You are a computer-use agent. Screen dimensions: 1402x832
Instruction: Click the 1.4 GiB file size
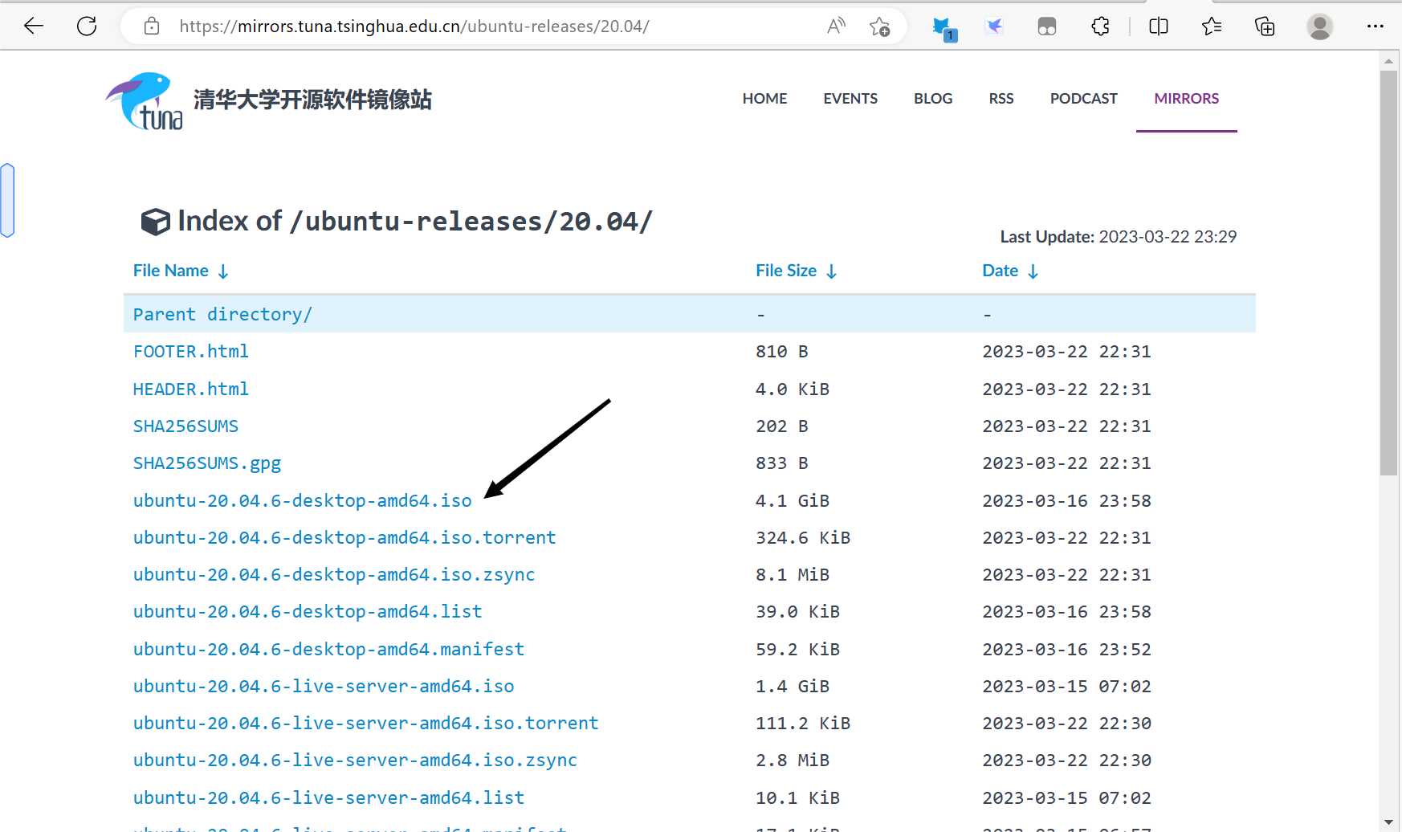point(793,686)
